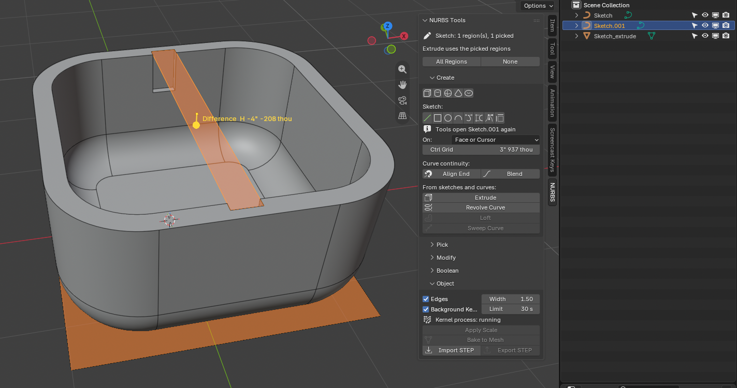Toggle selectability arrow for Sketch

(695, 16)
